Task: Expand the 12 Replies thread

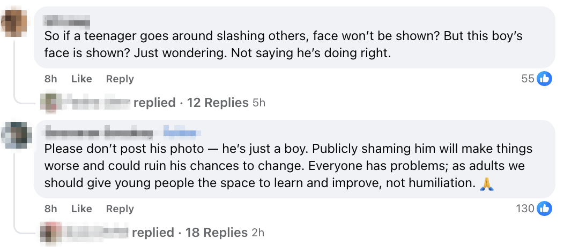Action: [x=217, y=102]
